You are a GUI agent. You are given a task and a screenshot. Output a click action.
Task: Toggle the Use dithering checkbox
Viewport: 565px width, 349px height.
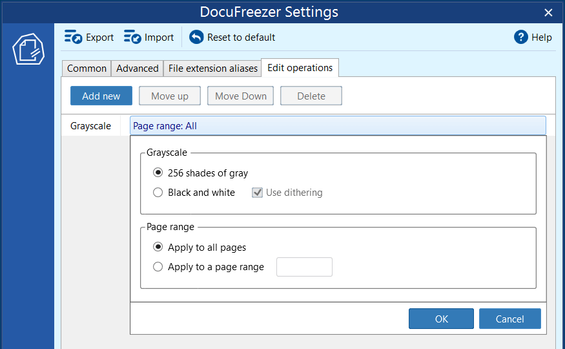pyautogui.click(x=257, y=193)
